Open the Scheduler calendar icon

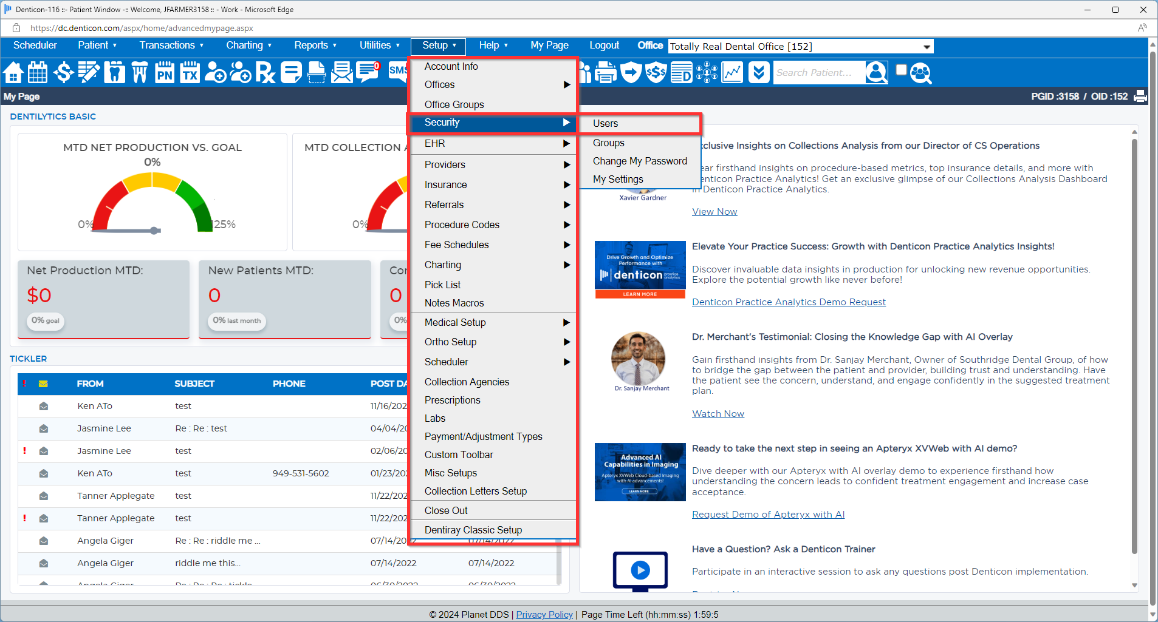38,73
